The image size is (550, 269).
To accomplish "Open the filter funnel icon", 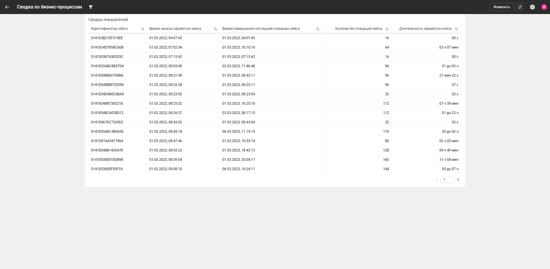I will click(x=91, y=7).
